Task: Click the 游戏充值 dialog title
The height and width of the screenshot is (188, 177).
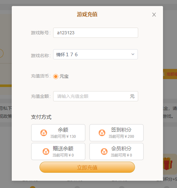Action: point(87,14)
